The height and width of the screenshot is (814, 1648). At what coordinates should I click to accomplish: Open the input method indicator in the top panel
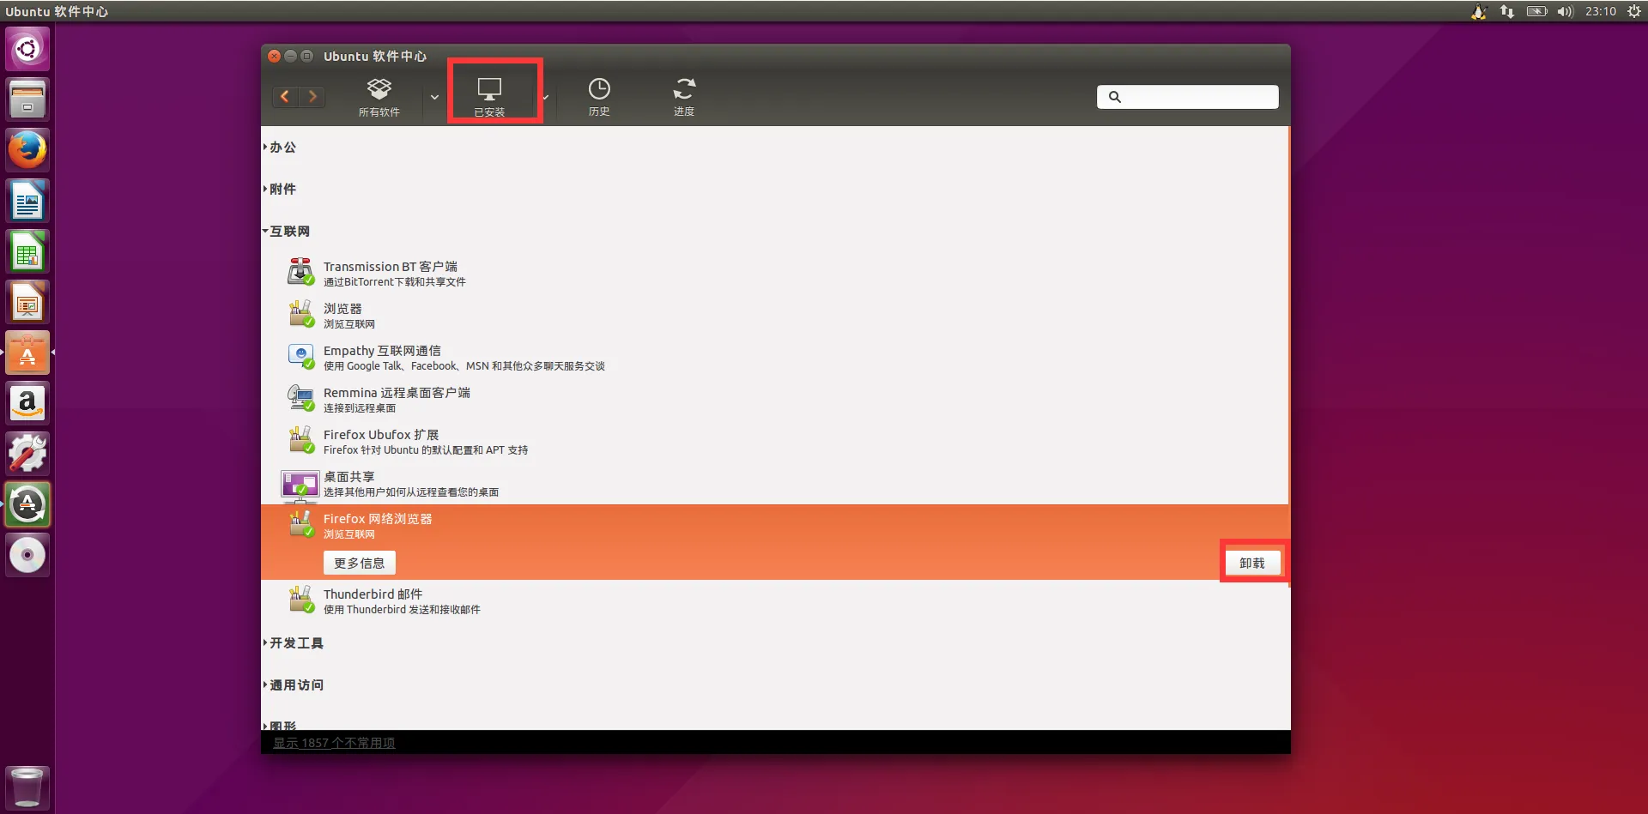pyautogui.click(x=1479, y=11)
